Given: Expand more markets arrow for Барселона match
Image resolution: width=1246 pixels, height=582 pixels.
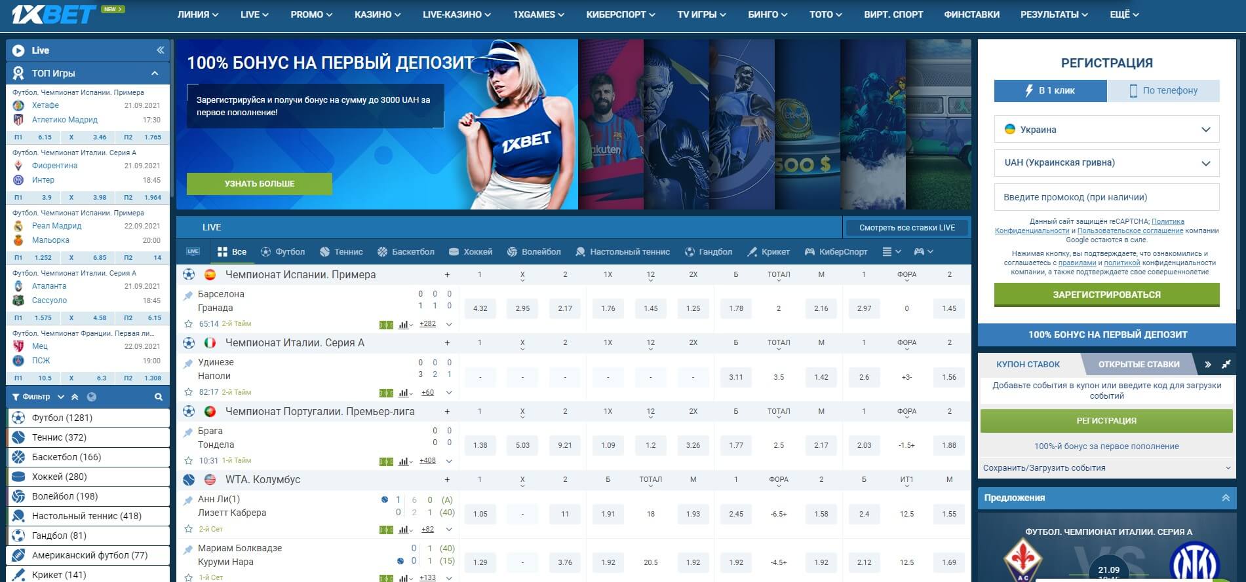Looking at the screenshot, I should pyautogui.click(x=449, y=324).
